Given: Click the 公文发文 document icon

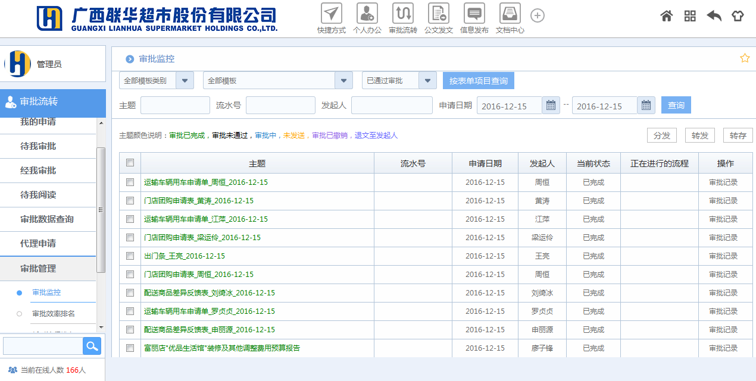Looking at the screenshot, I should (439, 14).
